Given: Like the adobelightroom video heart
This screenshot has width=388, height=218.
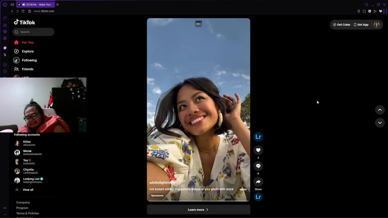Looking at the screenshot, I should (x=258, y=150).
